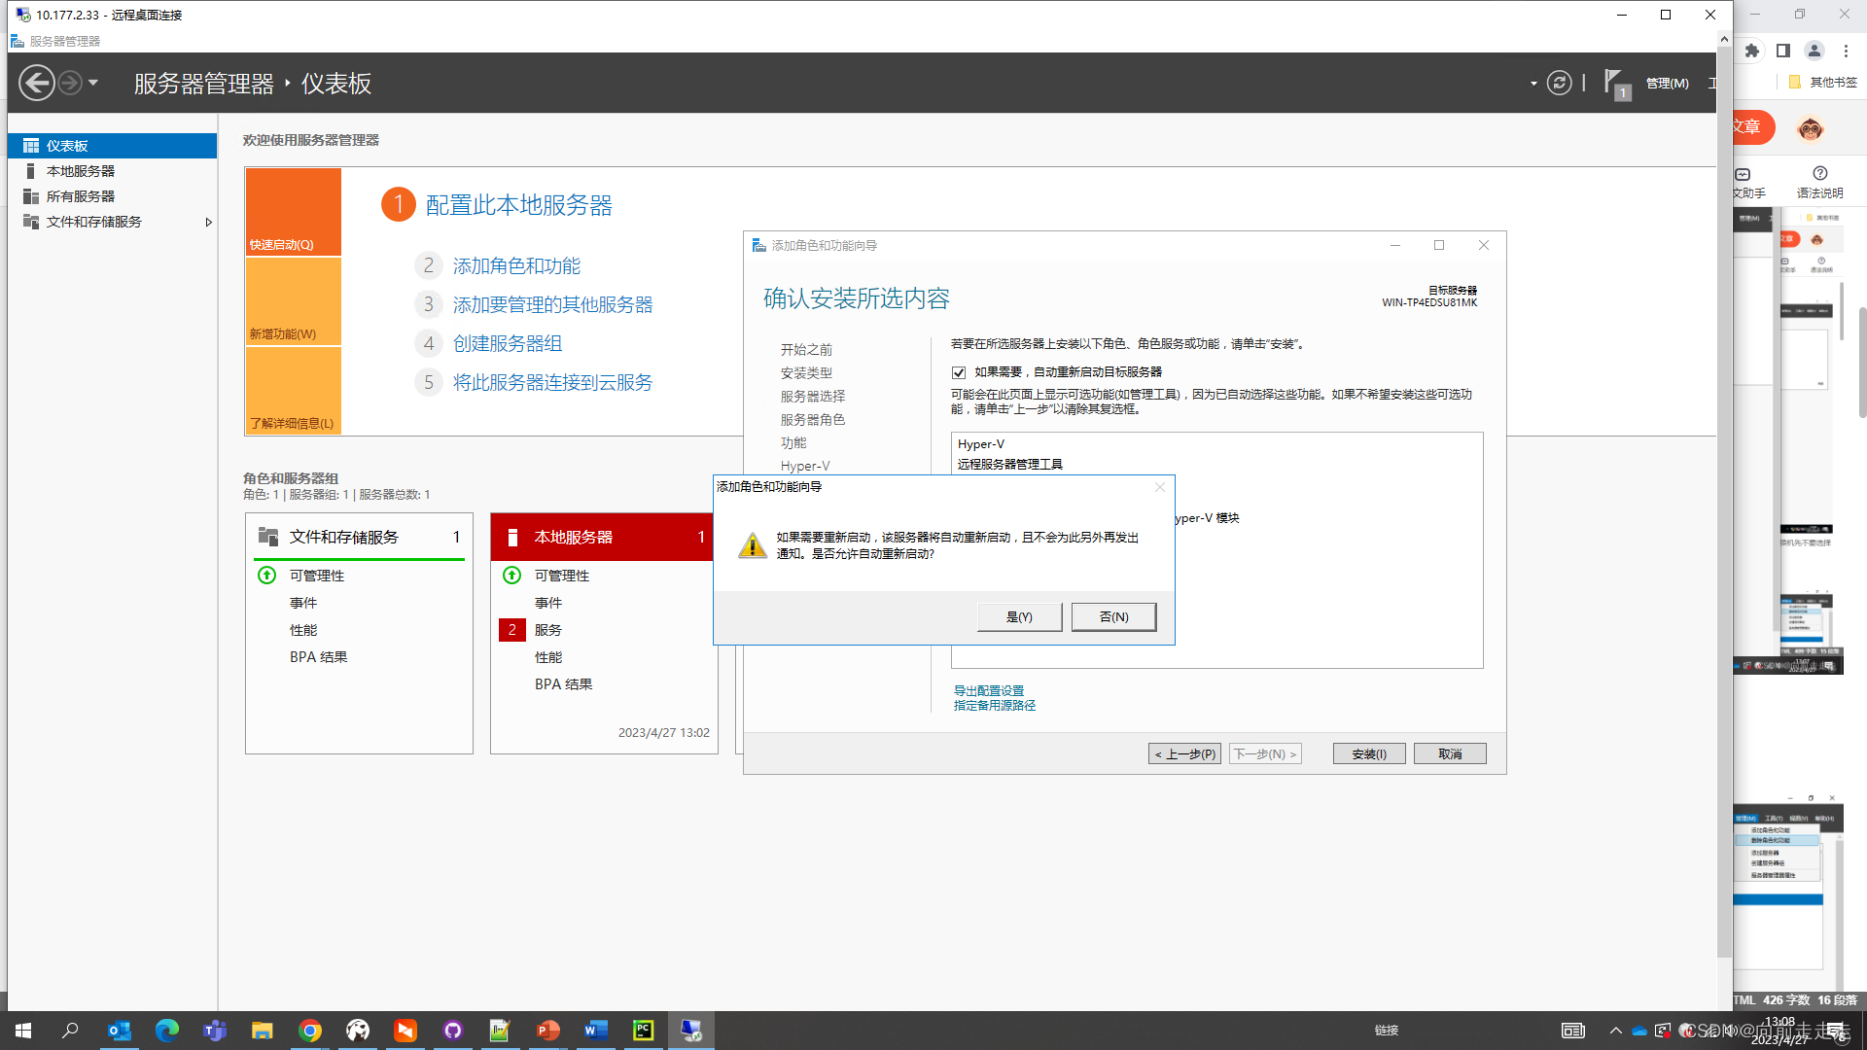The image size is (1867, 1050).
Task: Open the navigation history dropdown arrow
Action: point(93,83)
